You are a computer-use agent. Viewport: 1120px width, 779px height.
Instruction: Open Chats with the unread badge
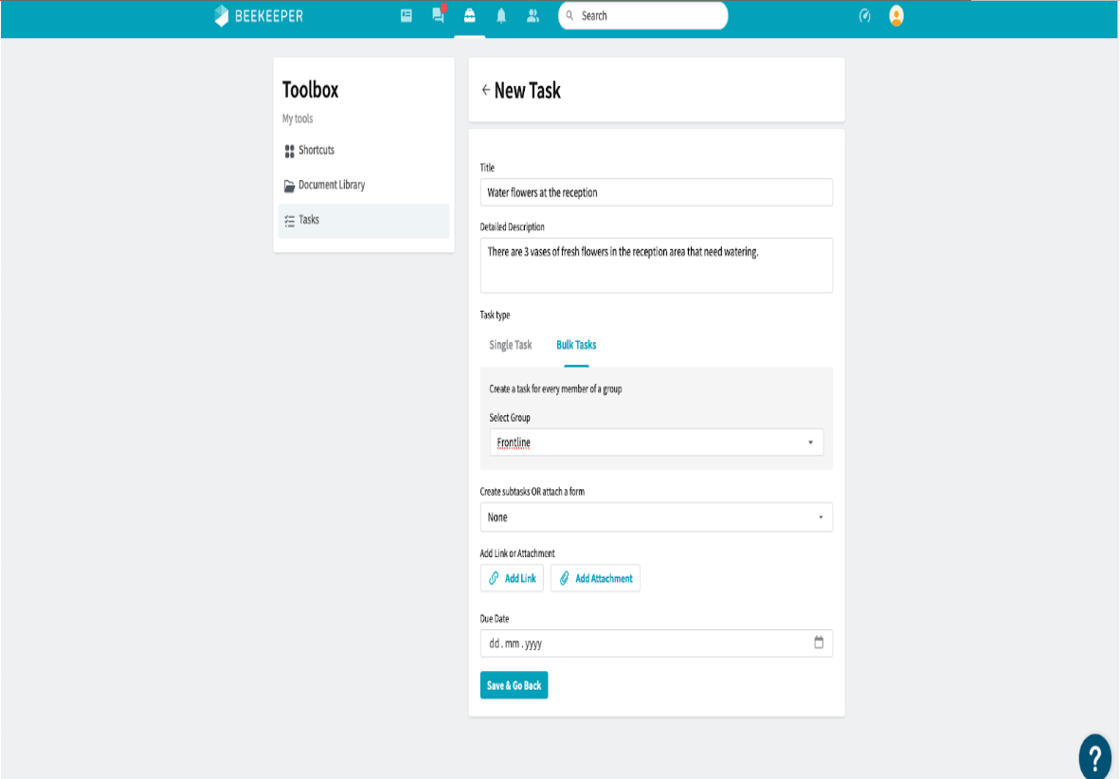point(437,16)
